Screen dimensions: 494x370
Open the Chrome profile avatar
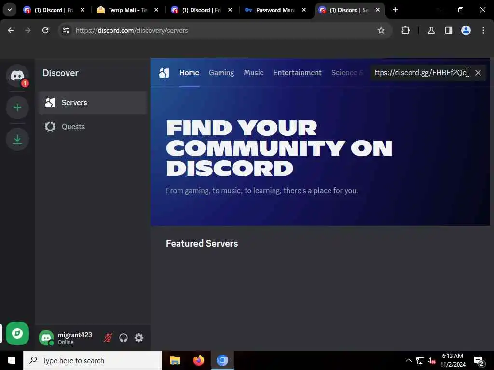tap(466, 30)
